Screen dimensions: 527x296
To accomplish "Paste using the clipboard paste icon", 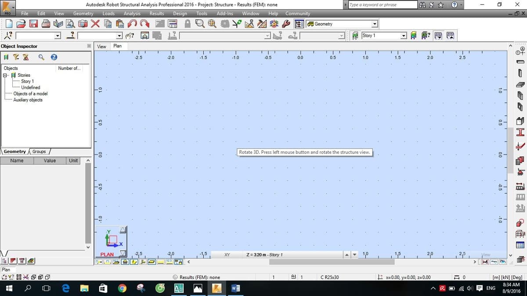I will coord(120,24).
